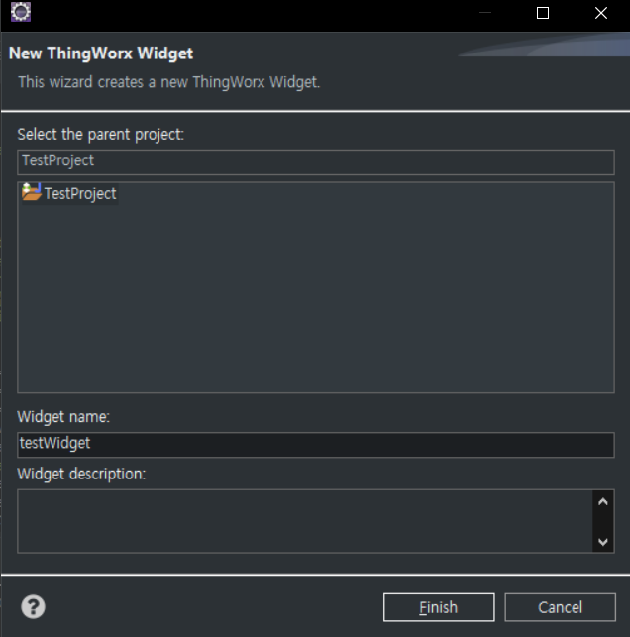Viewport: 630px width, 637px height.
Task: Click the scroll down arrow in description box
Action: pyautogui.click(x=602, y=541)
